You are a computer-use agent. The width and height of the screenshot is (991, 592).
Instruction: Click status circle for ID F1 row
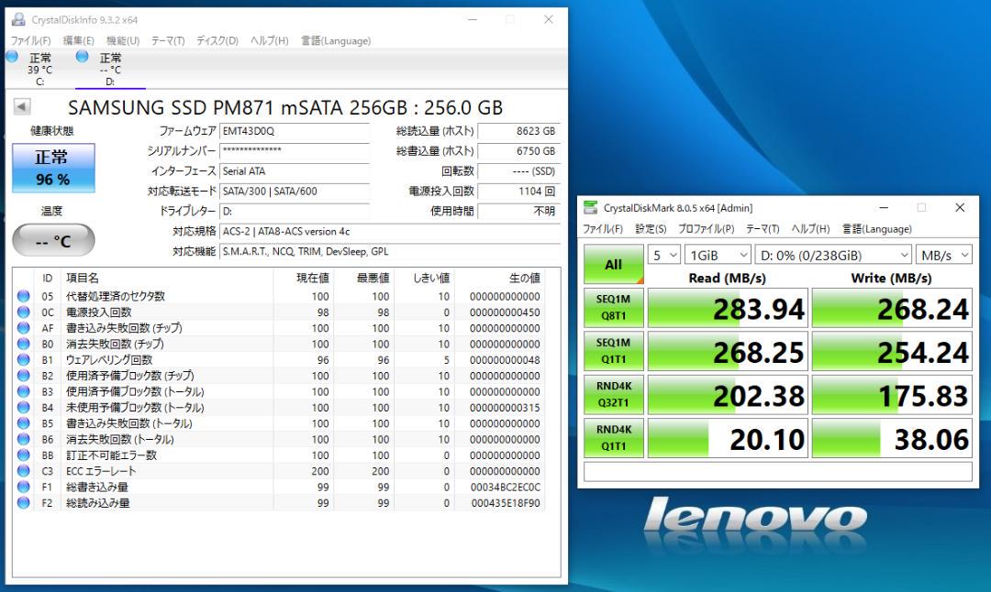(24, 487)
